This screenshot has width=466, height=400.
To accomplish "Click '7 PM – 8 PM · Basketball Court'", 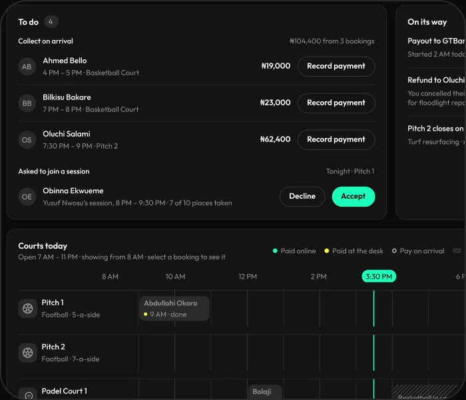I will click(91, 109).
